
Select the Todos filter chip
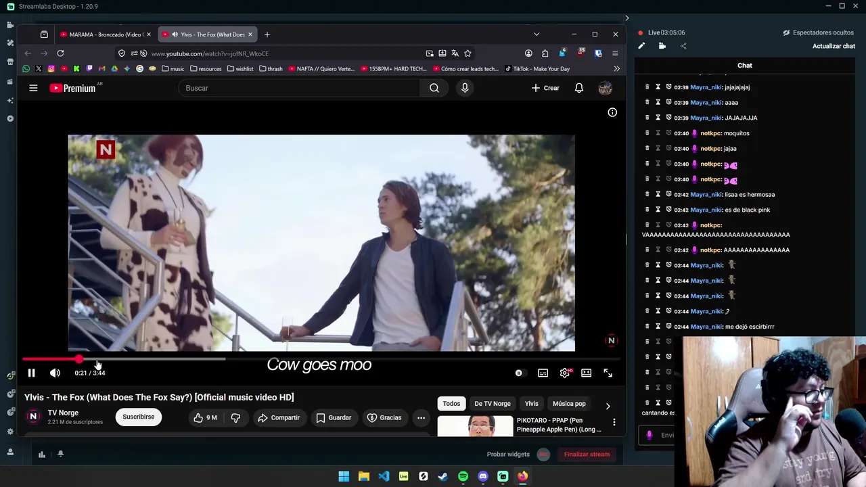pos(451,404)
